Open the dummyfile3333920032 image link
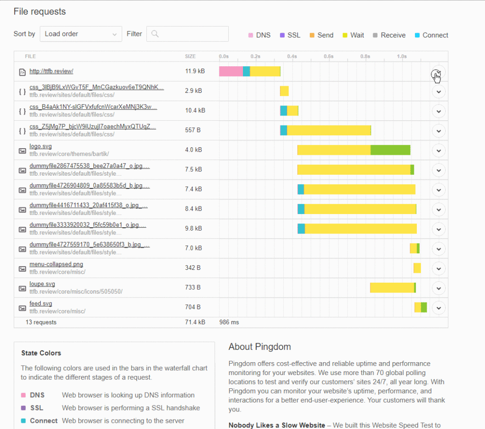This screenshot has height=429, width=485. pyautogui.click(x=88, y=225)
